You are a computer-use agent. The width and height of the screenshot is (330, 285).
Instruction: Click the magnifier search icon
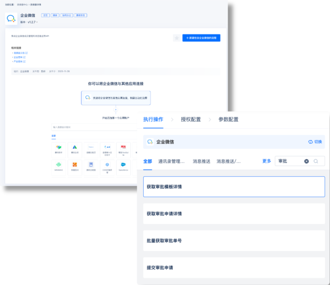click(316, 161)
